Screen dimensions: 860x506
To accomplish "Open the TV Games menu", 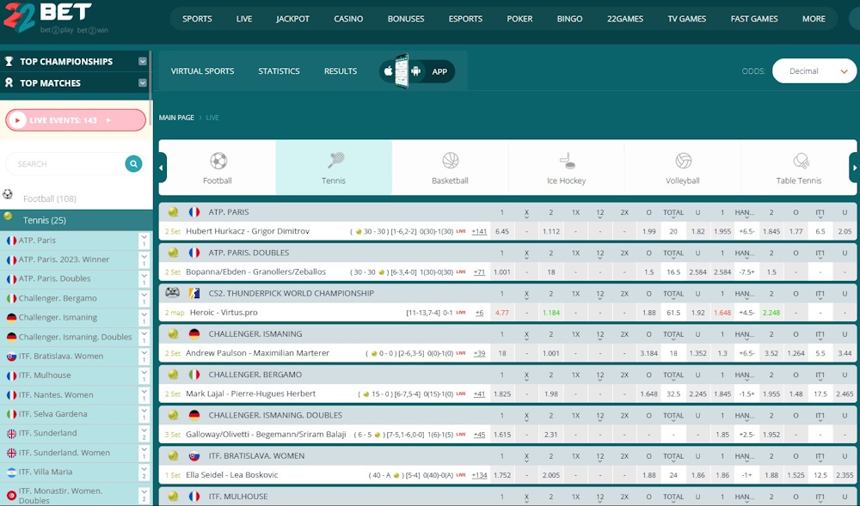I will tap(686, 19).
